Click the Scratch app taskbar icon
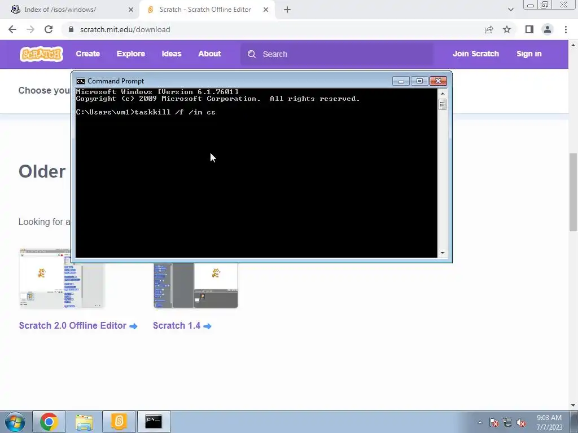This screenshot has height=433, width=578. (119, 422)
